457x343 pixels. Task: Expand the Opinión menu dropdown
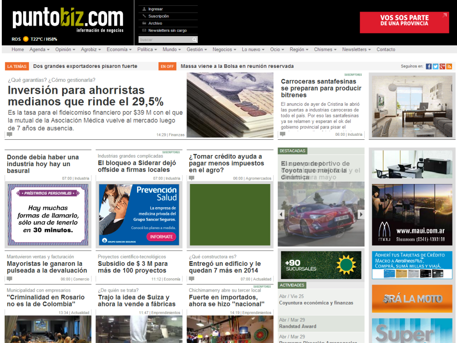click(x=65, y=50)
